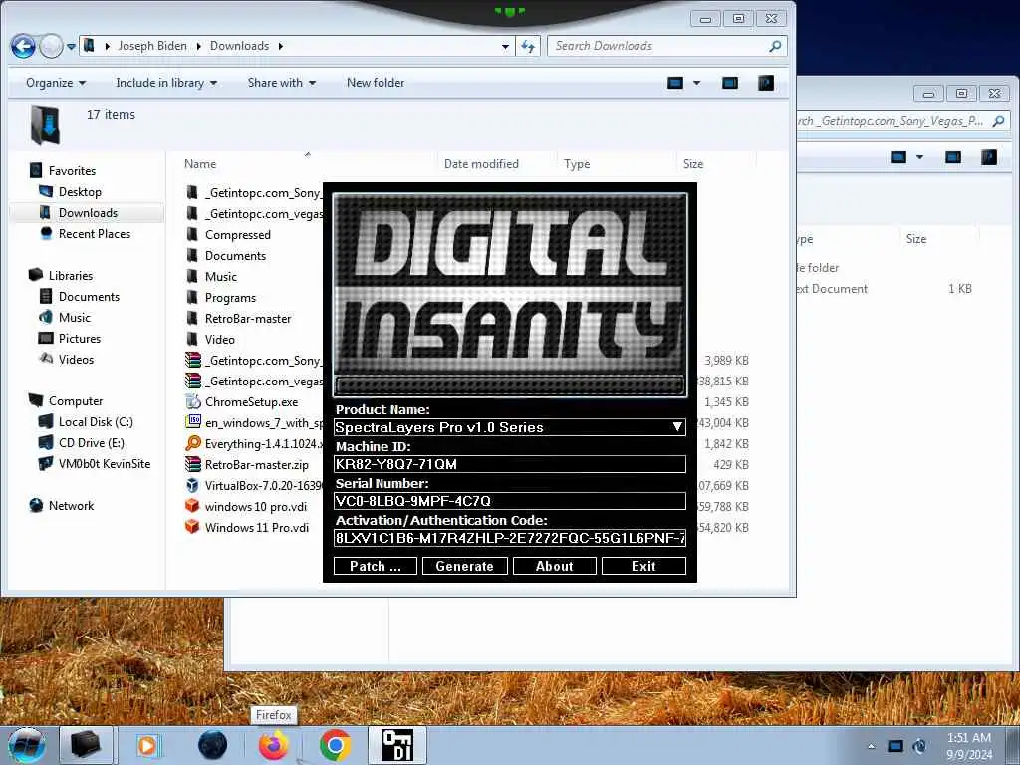Click Joseph Biden in the address breadcrumb
The height and width of the screenshot is (765, 1020).
point(152,46)
